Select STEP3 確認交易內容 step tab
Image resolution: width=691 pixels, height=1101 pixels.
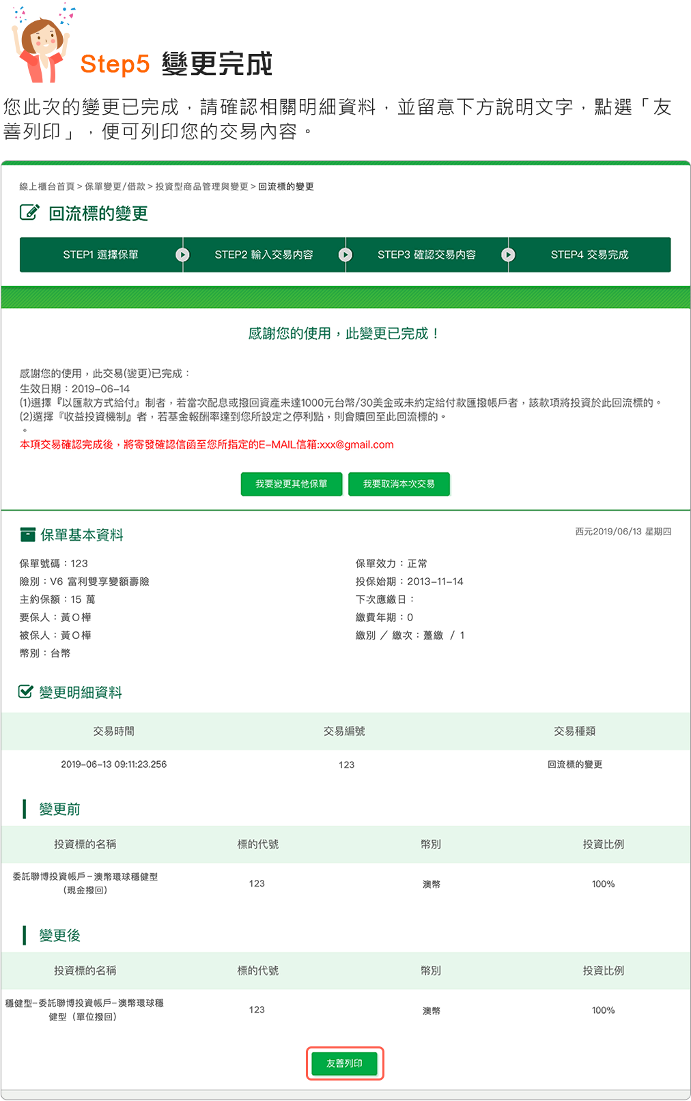426,255
